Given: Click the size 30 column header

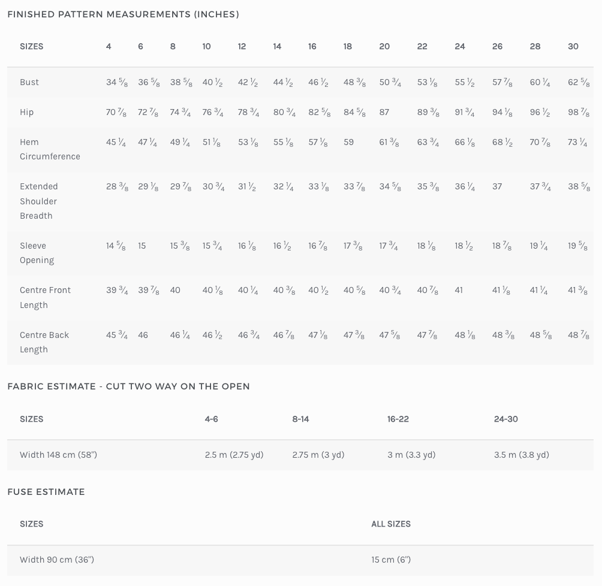Looking at the screenshot, I should (x=573, y=46).
